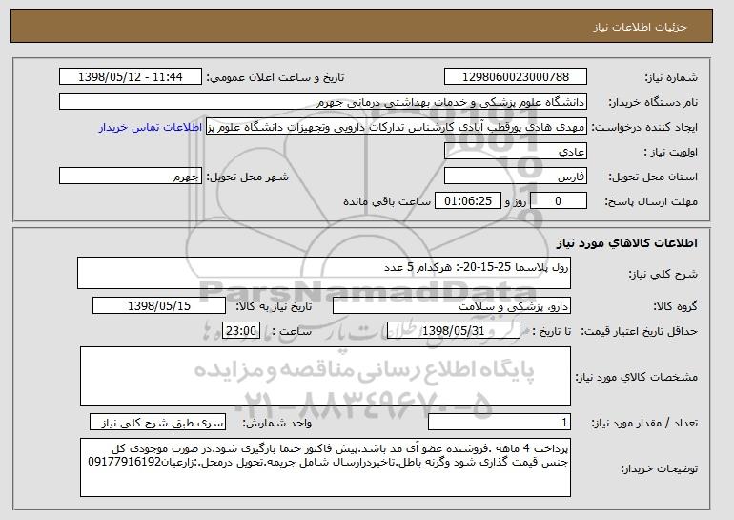Click the label واحد شمارش
The image size is (734, 520).
click(277, 423)
